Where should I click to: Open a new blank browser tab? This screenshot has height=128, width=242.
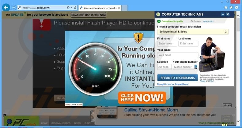(x=125, y=8)
